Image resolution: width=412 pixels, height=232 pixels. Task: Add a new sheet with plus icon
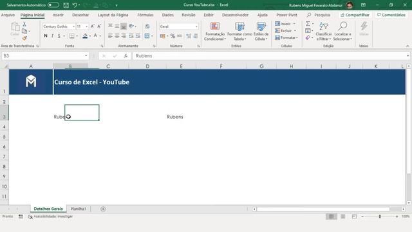(103, 209)
